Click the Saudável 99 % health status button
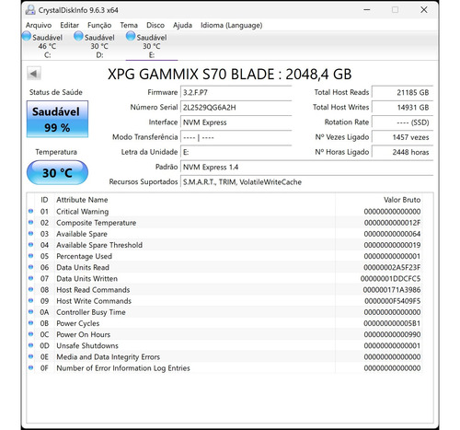Image resolution: width=460 pixels, height=430 pixels. (57, 119)
